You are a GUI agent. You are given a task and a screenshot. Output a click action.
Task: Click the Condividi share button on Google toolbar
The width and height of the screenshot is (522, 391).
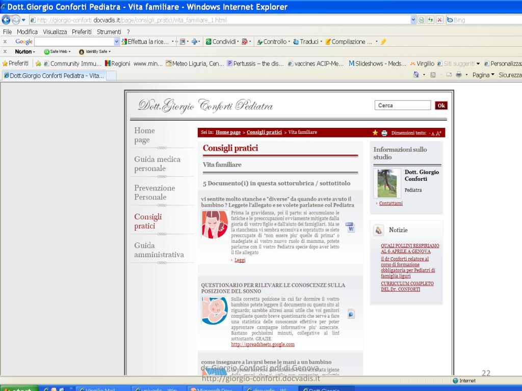click(x=222, y=42)
